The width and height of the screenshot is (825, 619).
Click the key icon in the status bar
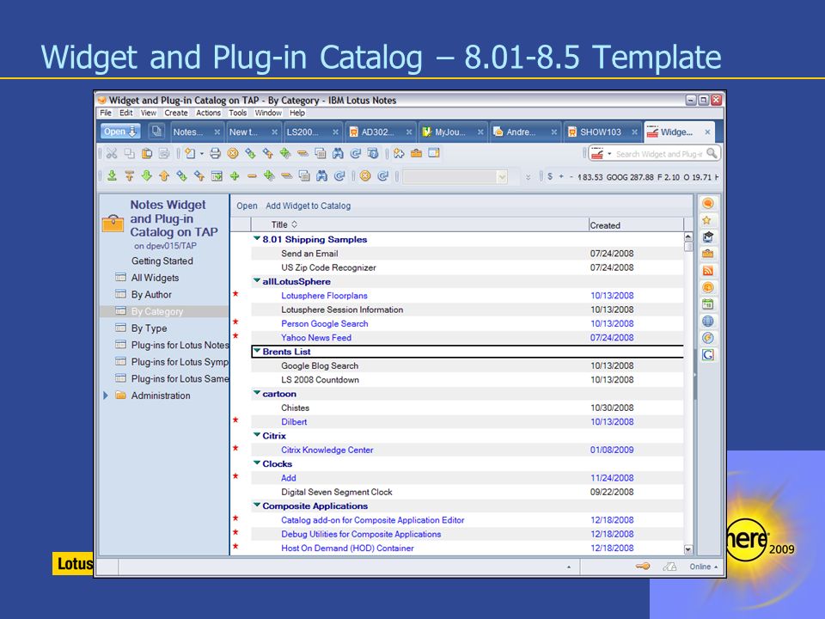(643, 567)
